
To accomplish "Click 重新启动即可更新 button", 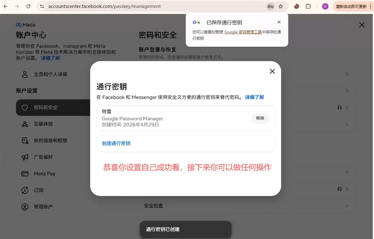I will click(351, 6).
